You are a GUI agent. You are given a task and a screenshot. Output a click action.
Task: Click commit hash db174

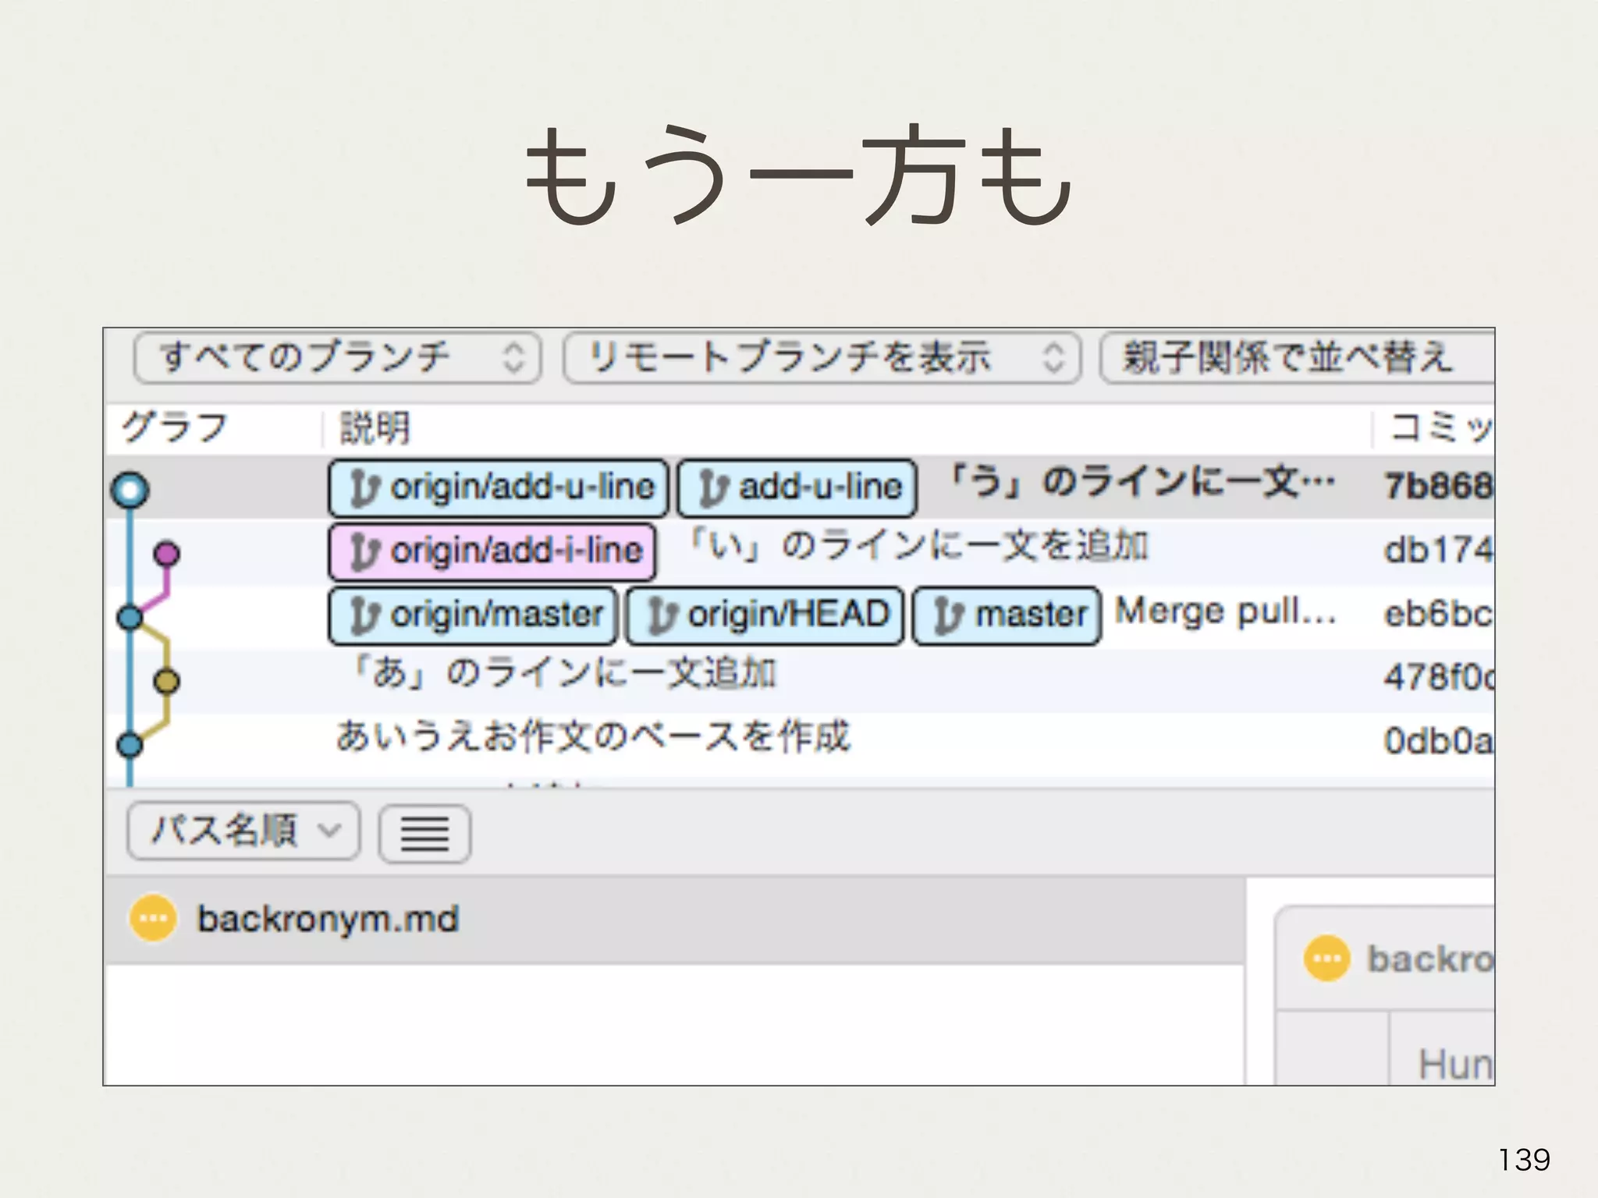[x=1437, y=551]
